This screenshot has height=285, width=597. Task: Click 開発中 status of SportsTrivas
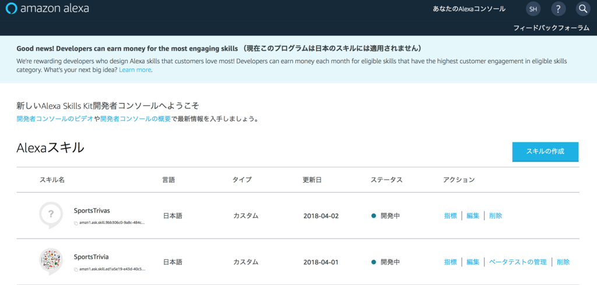[x=386, y=216]
